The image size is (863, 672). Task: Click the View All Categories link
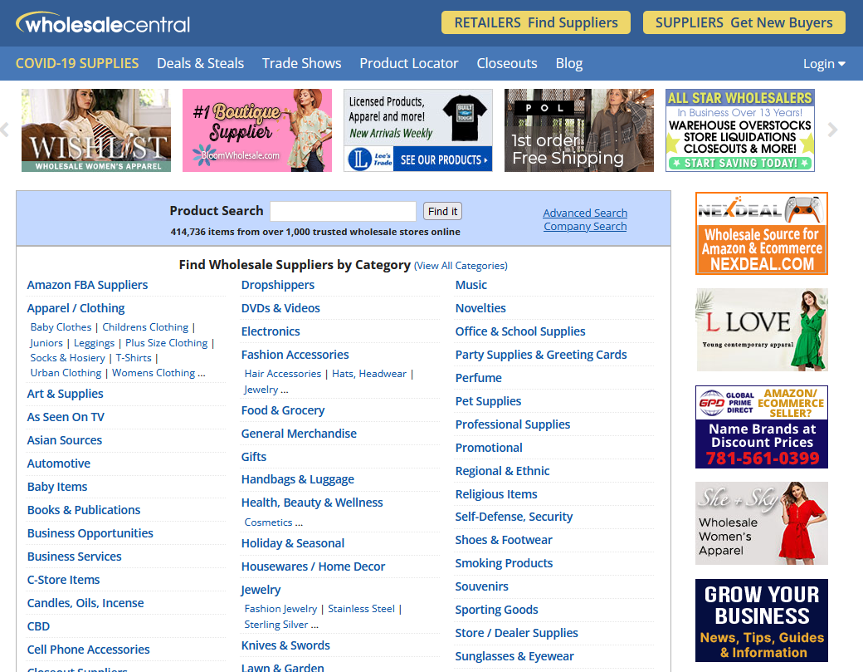tap(461, 266)
